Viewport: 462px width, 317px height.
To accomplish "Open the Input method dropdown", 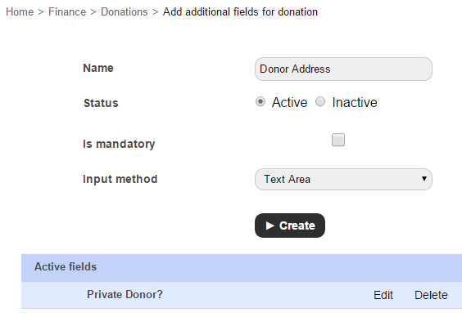I will point(343,179).
